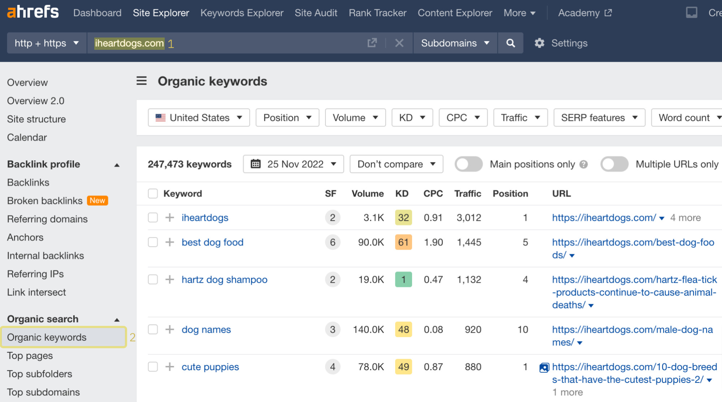The height and width of the screenshot is (402, 722).
Task: Click the best dog food keyword link
Action: click(213, 242)
